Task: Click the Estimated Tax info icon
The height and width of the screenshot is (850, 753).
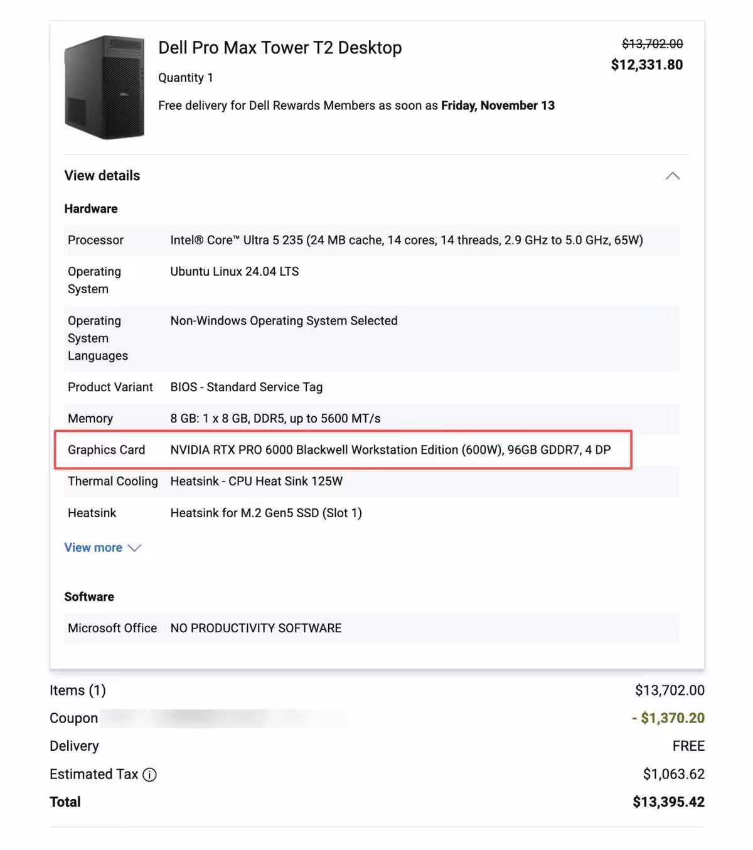Action: pyautogui.click(x=149, y=775)
